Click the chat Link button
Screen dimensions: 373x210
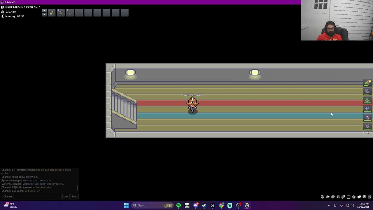pyautogui.click(x=66, y=197)
